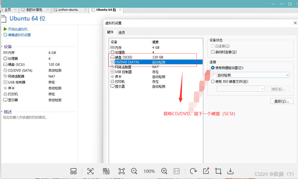Click the 设备 column header in settings list
The height and width of the screenshot is (179, 298).
pyautogui.click(x=130, y=42)
